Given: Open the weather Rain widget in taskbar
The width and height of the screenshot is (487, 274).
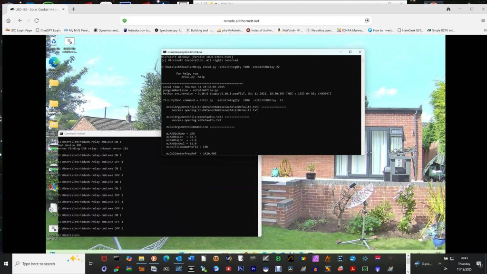Looking at the screenshot, I should click(x=423, y=264).
